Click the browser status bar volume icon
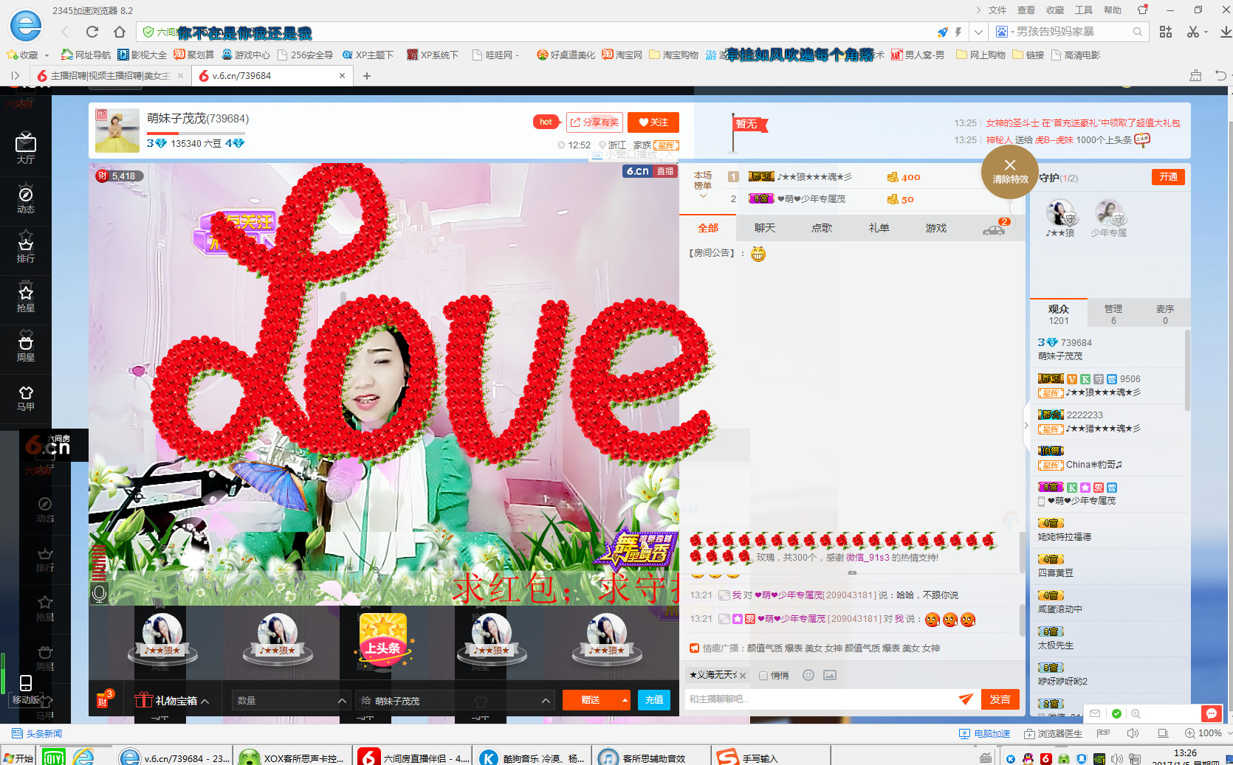Screen dimensions: 1233x765 [1133, 733]
